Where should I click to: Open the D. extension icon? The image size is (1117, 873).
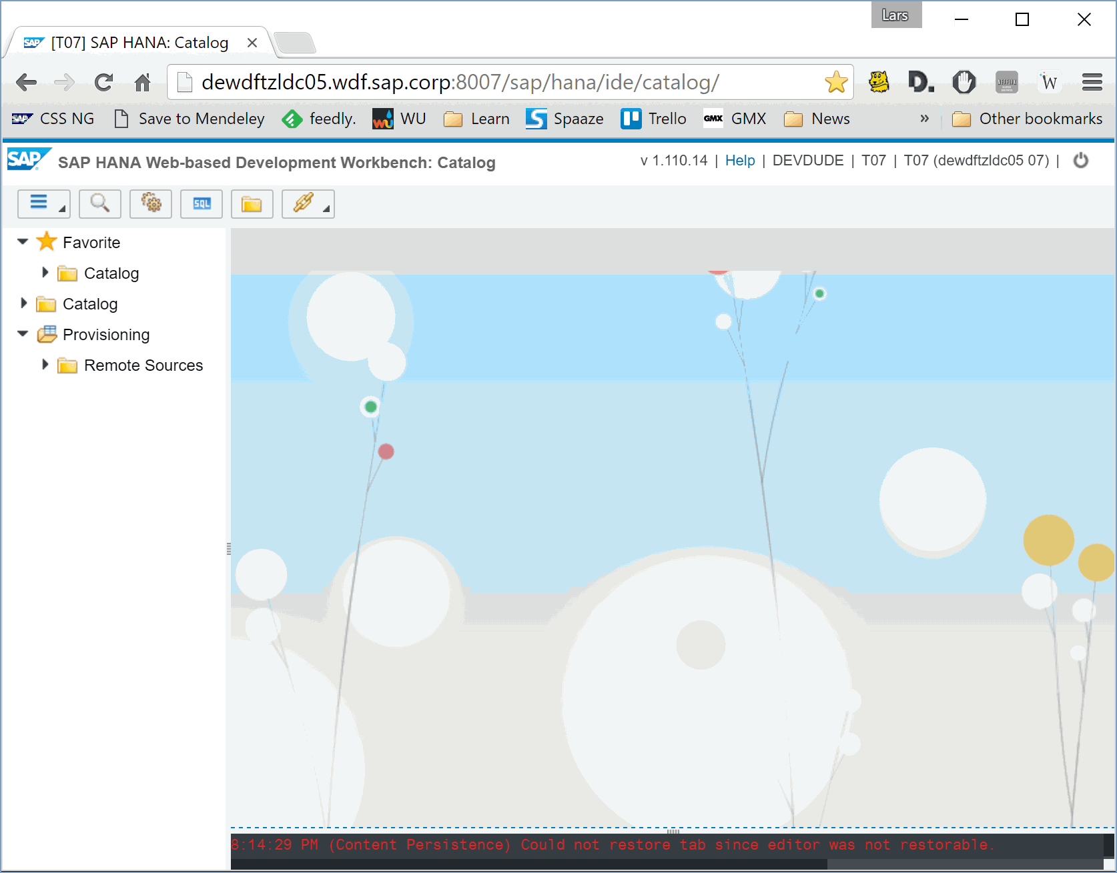tap(921, 82)
